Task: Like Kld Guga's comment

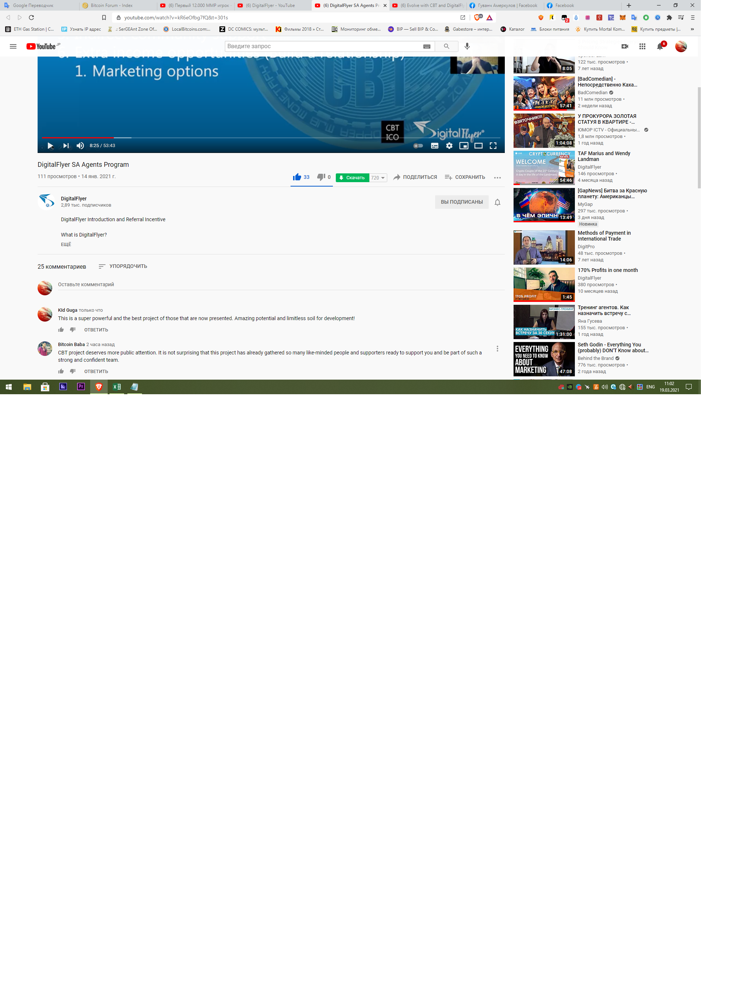Action: 61,330
